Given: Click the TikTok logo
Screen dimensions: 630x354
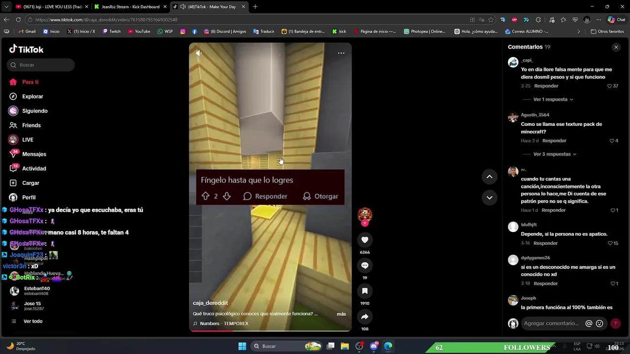Looking at the screenshot, I should (x=26, y=49).
